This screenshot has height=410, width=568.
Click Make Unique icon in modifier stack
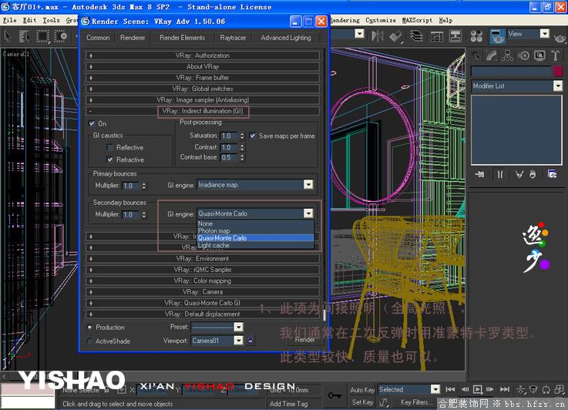click(x=519, y=175)
